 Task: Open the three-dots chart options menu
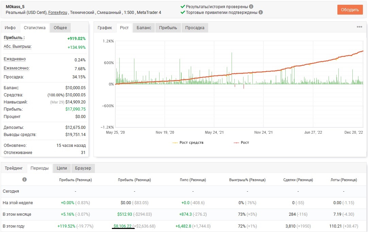(x=359, y=27)
